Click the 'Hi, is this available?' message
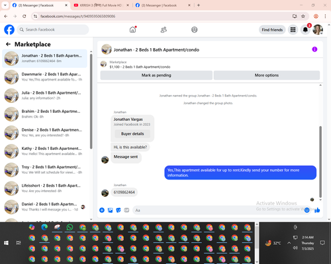Screen dimensions: 331x264 click(130, 147)
